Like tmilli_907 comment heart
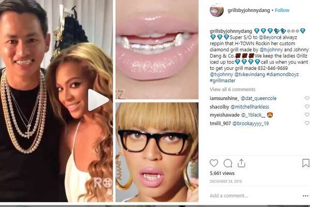The width and height of the screenshot is (310, 207). 307,123
